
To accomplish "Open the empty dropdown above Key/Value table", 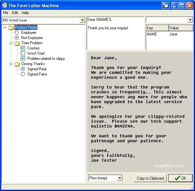I will [x=190, y=20].
